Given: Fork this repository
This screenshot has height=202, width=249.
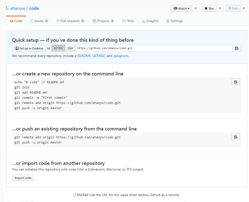Looking at the screenshot, I should click(x=233, y=9).
